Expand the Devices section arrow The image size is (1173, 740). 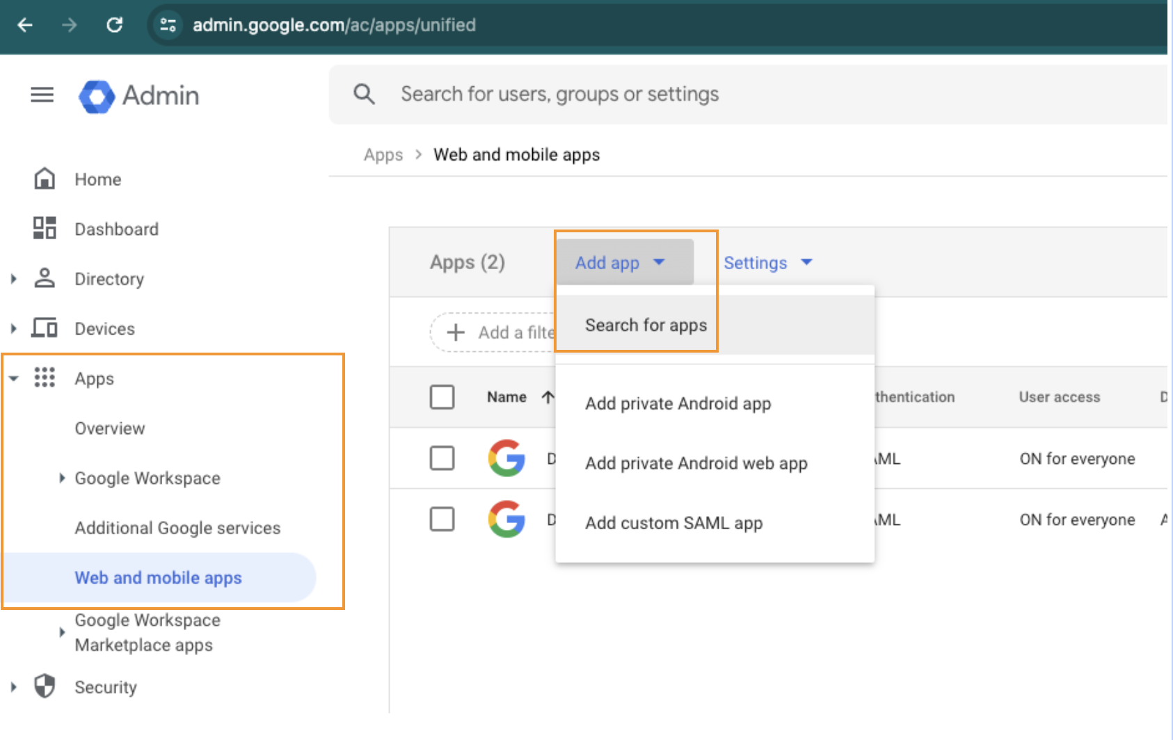click(x=13, y=328)
